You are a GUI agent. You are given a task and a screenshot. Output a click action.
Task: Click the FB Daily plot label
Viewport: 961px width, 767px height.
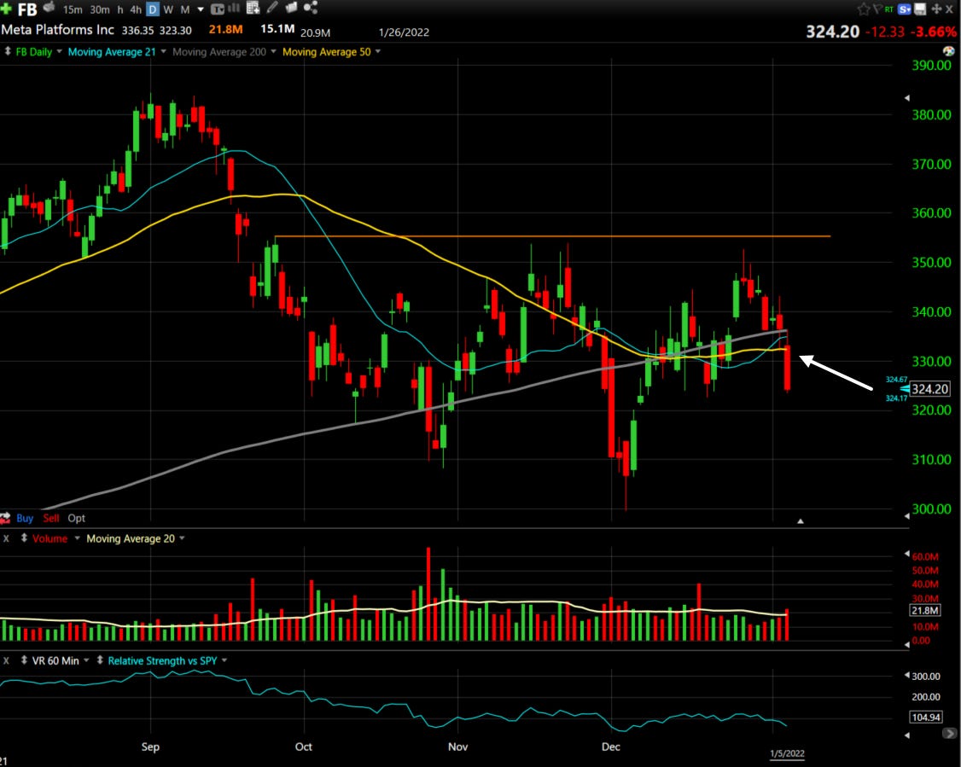pos(33,52)
